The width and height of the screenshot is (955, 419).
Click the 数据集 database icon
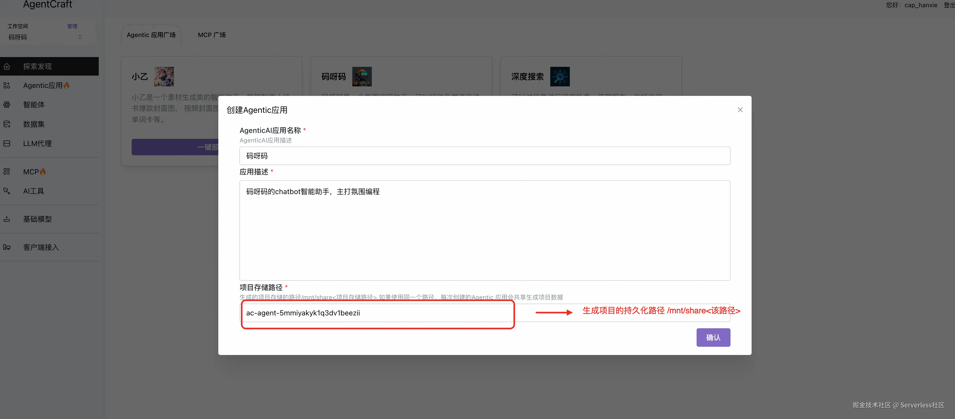click(x=7, y=124)
